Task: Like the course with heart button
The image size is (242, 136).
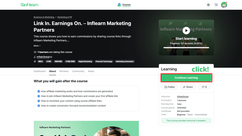Action: tap(204, 87)
